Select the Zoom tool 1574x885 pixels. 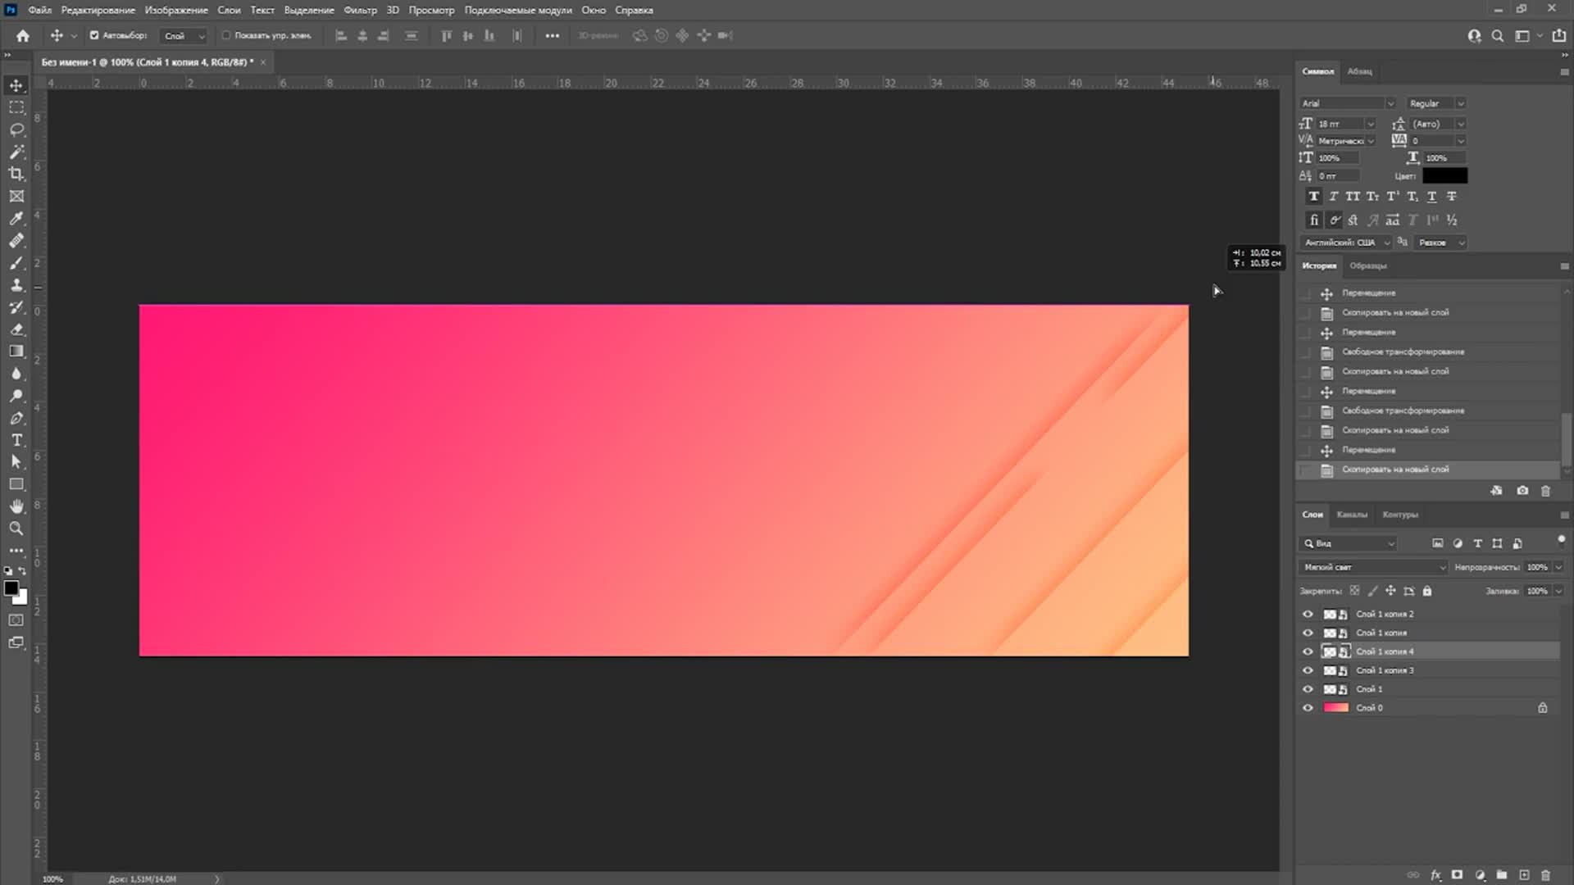16,529
